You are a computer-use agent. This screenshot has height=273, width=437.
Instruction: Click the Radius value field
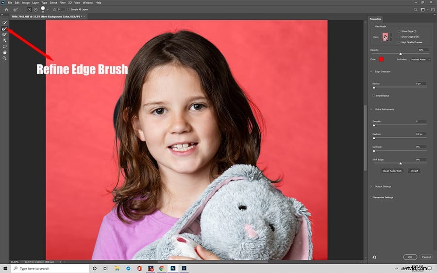point(420,83)
